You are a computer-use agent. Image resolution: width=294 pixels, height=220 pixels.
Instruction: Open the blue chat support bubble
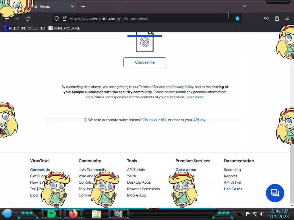coord(275,193)
